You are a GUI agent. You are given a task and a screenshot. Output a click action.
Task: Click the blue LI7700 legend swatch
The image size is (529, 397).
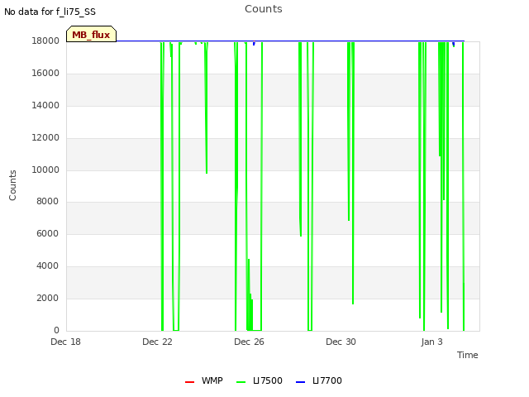pyautogui.click(x=300, y=382)
